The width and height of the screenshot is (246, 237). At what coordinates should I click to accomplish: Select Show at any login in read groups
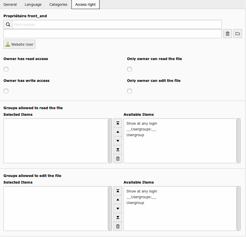pos(142,124)
